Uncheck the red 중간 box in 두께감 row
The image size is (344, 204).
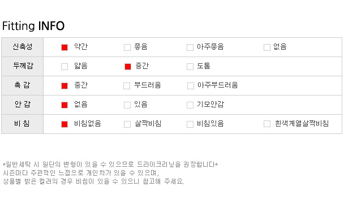[128, 67]
